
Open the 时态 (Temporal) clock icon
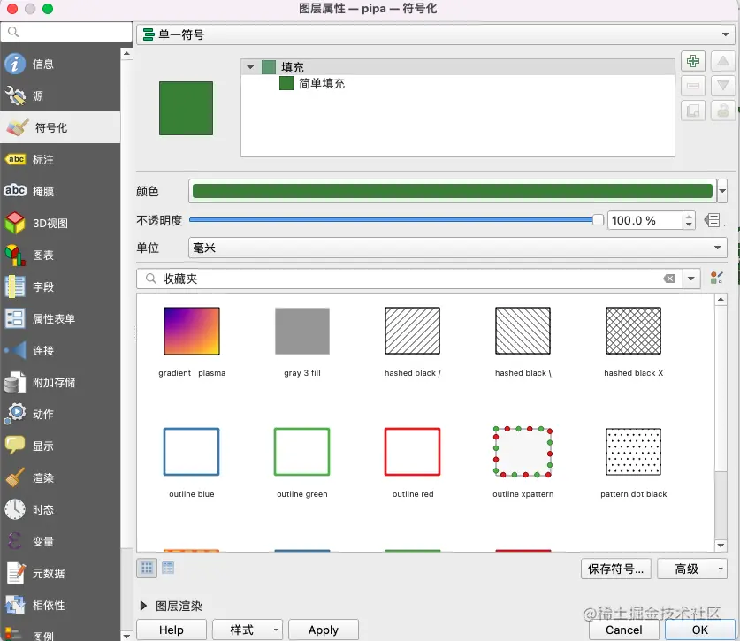[x=15, y=510]
